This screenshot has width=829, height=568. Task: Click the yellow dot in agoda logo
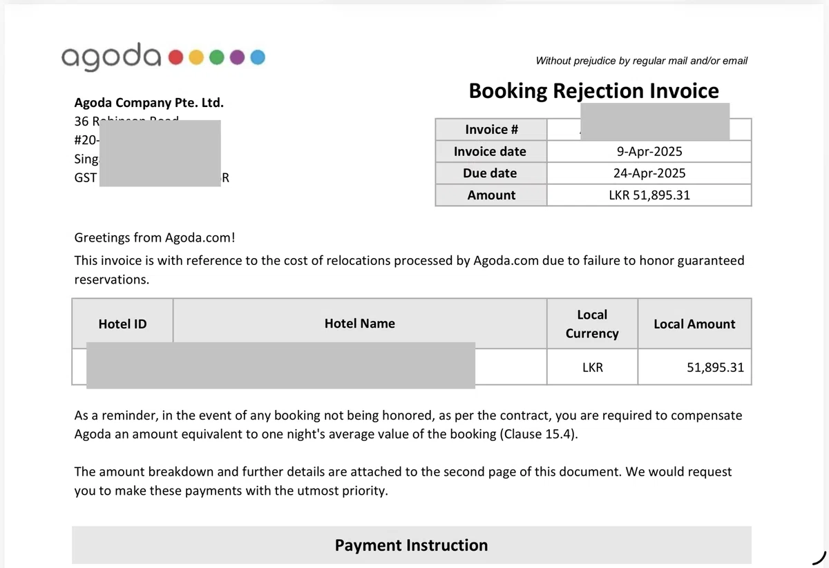point(196,57)
